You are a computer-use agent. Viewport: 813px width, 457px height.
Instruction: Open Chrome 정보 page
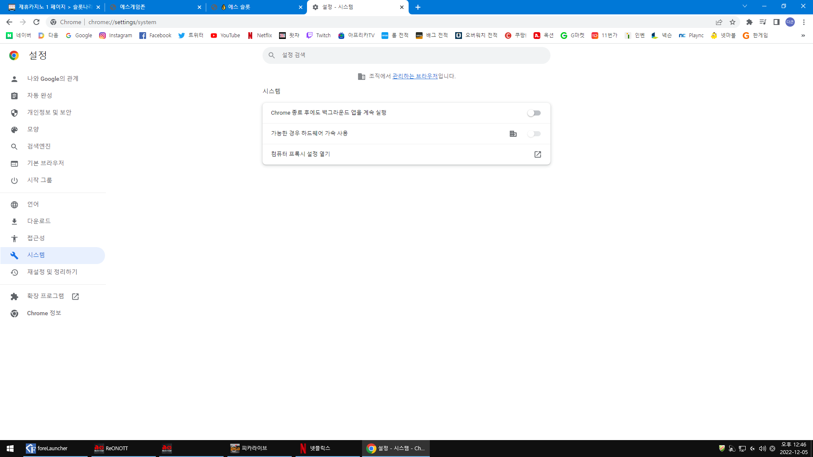pyautogui.click(x=53, y=313)
